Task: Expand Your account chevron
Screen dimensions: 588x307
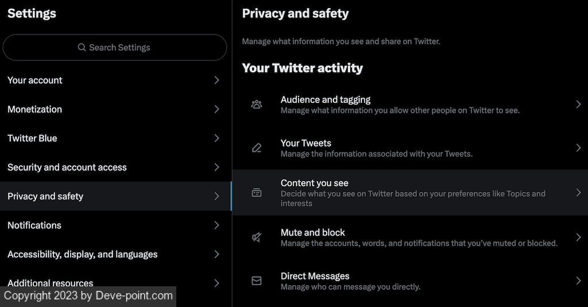Action: pyautogui.click(x=216, y=80)
